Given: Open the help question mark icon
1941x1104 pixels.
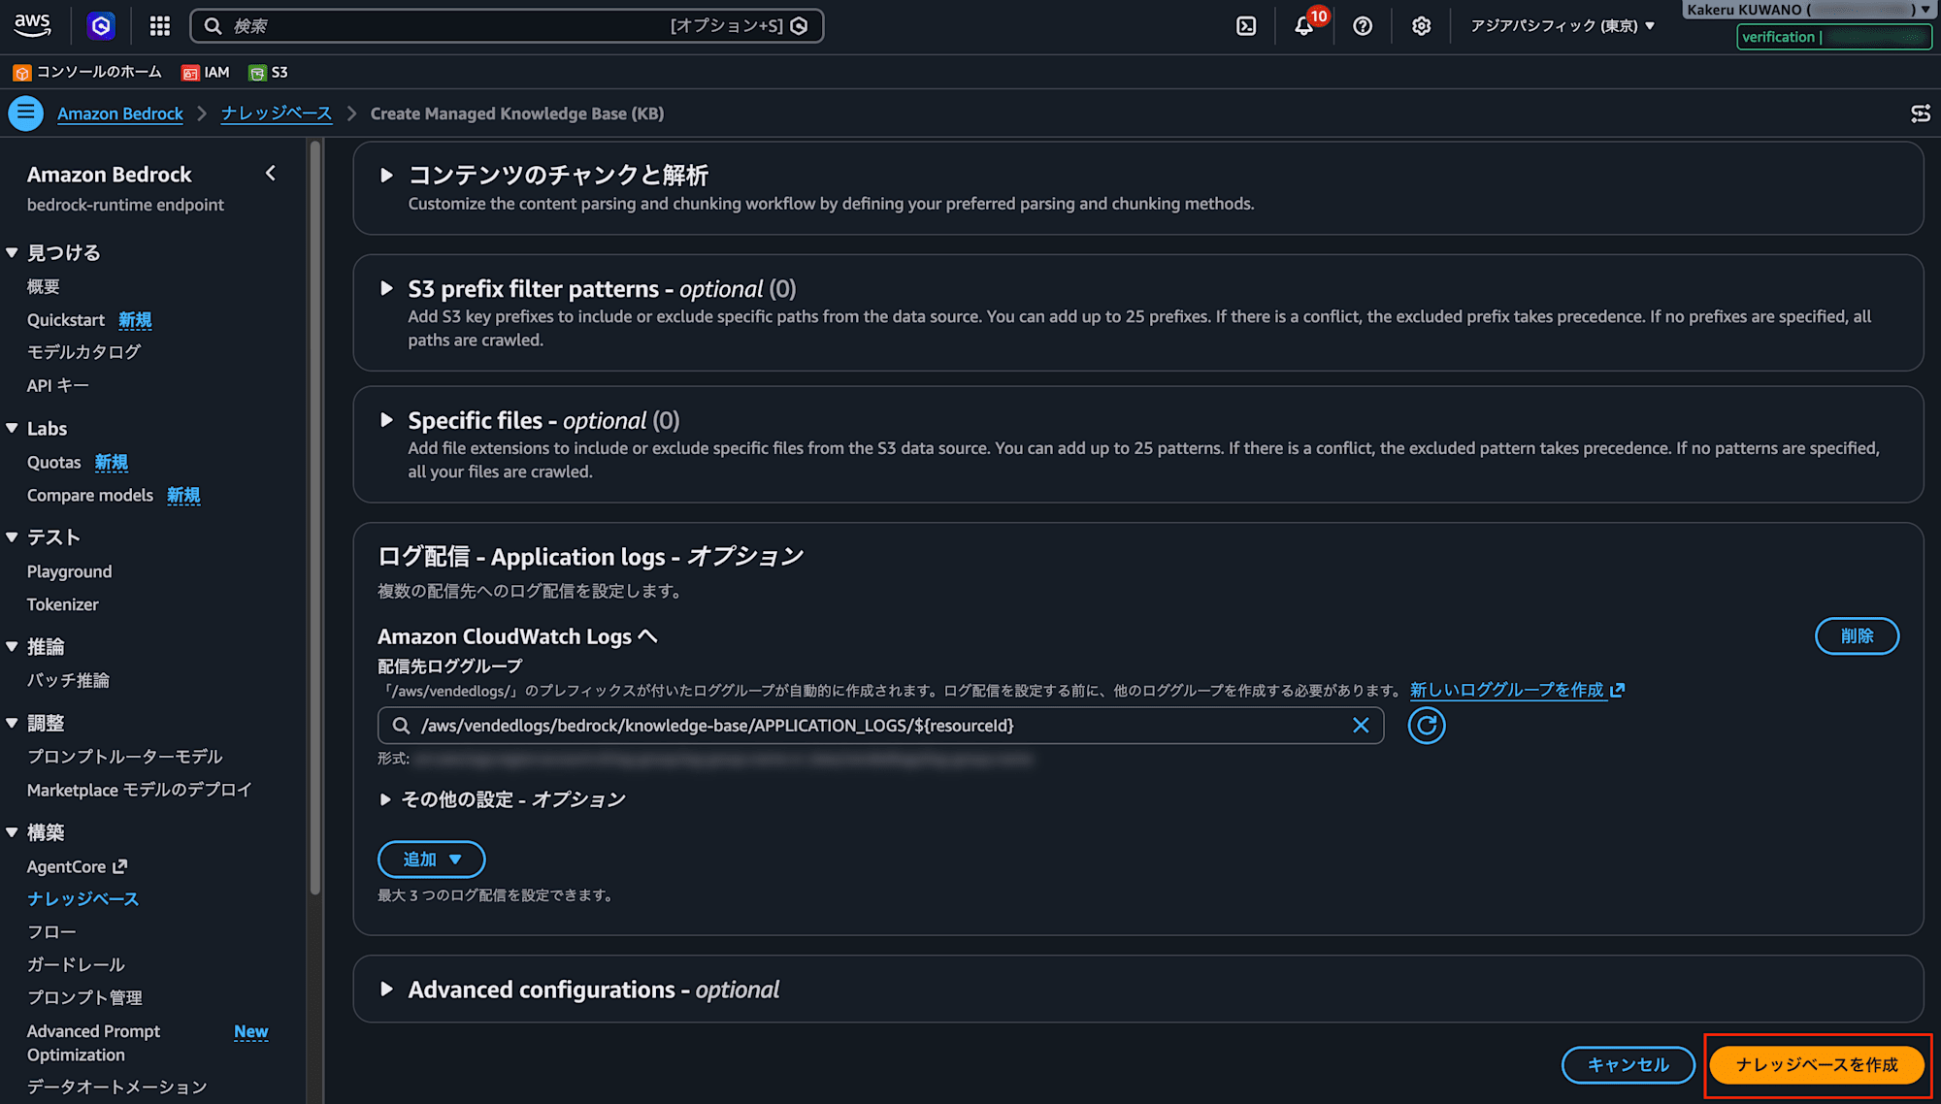Looking at the screenshot, I should pyautogui.click(x=1363, y=26).
